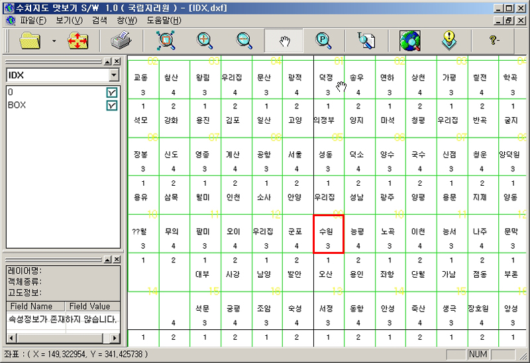Restore the inner IDX.dxf document window
Screen dimensions: 530x363
coord(509,20)
